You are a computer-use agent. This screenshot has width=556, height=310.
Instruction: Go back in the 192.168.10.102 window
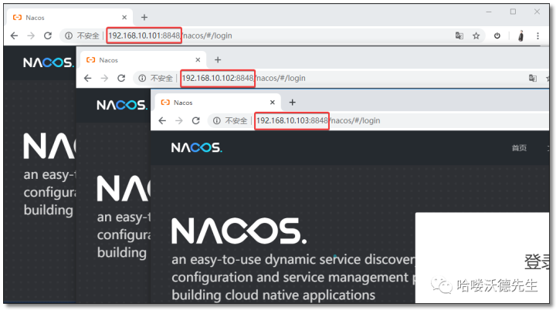tap(87, 79)
